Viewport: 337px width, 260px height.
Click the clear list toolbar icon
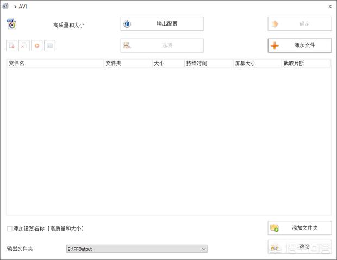pos(24,46)
